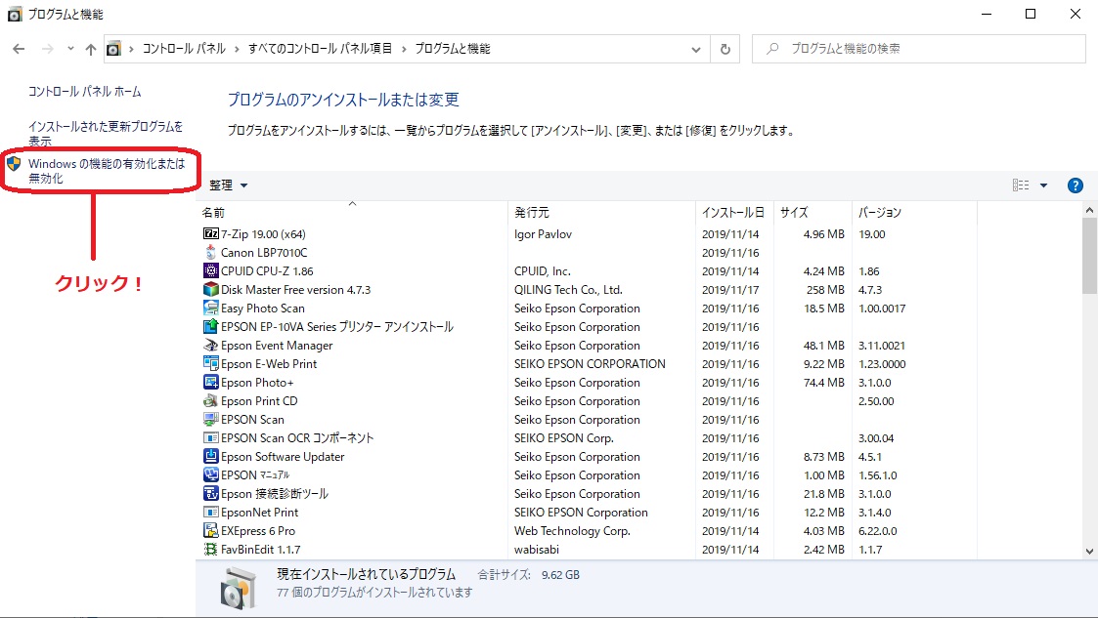
Task: Open the recent locations dropdown arrow
Action: tap(70, 49)
